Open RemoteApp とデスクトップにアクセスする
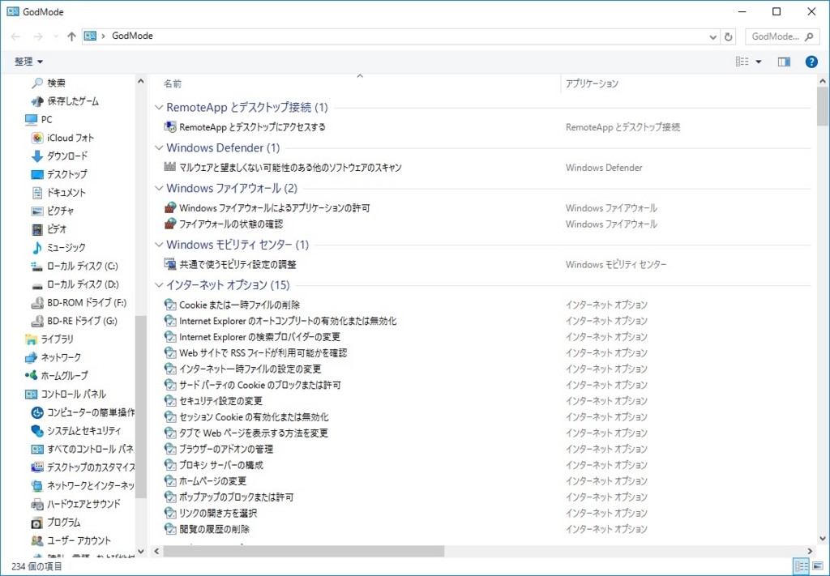Image resolution: width=830 pixels, height=576 pixels. pos(252,127)
